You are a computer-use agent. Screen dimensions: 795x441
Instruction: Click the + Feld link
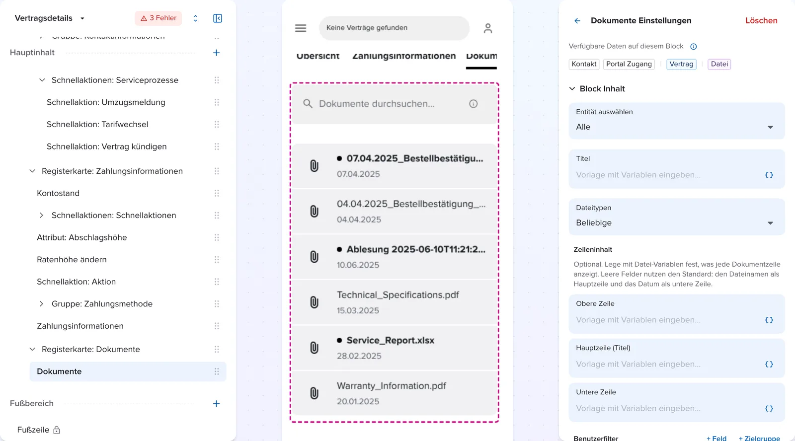click(716, 438)
